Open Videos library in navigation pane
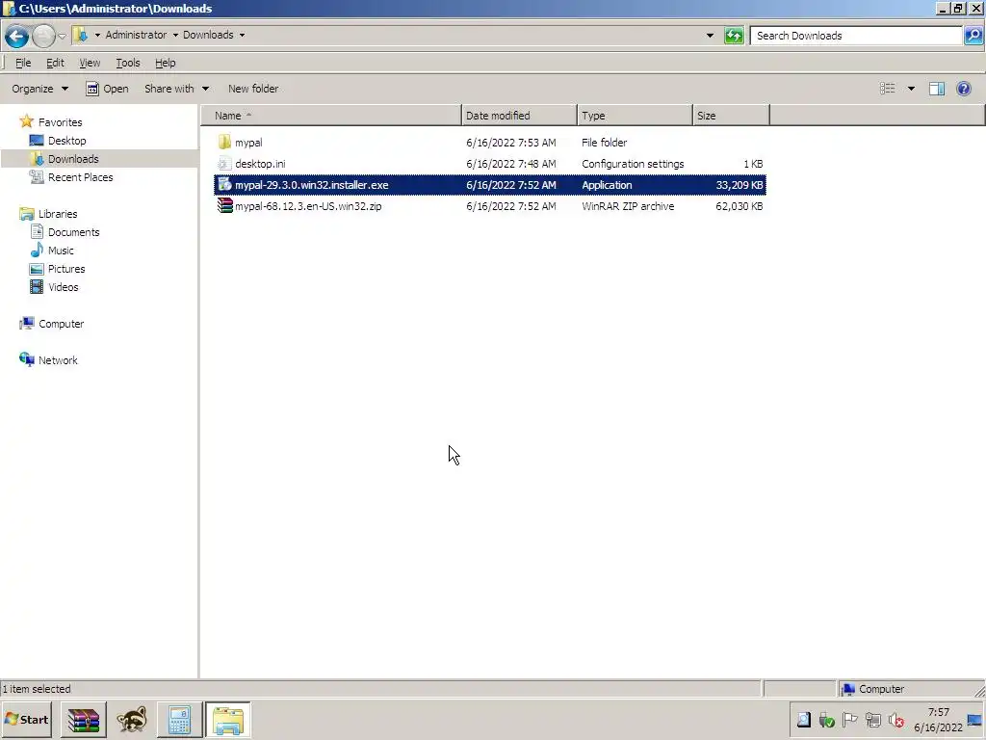 click(x=54, y=287)
